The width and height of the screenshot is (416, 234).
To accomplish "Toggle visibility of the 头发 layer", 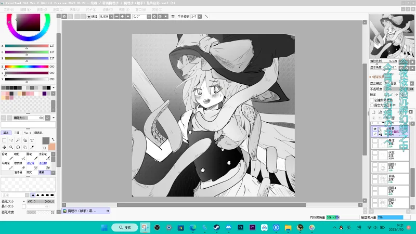I will (375, 153).
